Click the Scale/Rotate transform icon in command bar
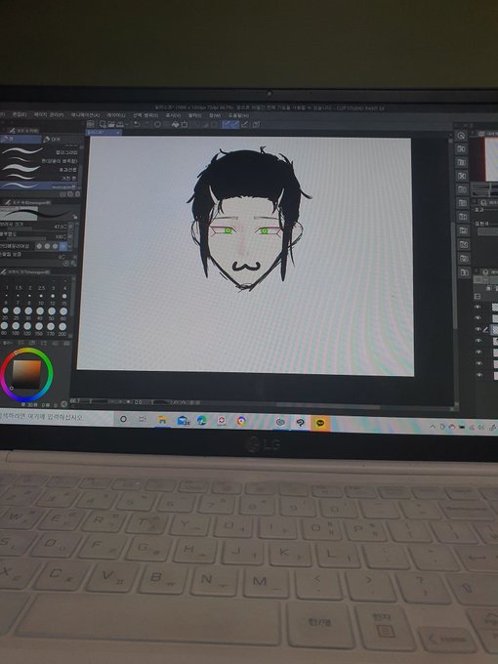The image size is (498, 664). [x=185, y=125]
